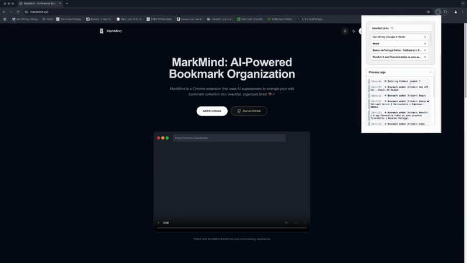Go back with browser back arrow
The width and height of the screenshot is (467, 263).
tap(4, 12)
